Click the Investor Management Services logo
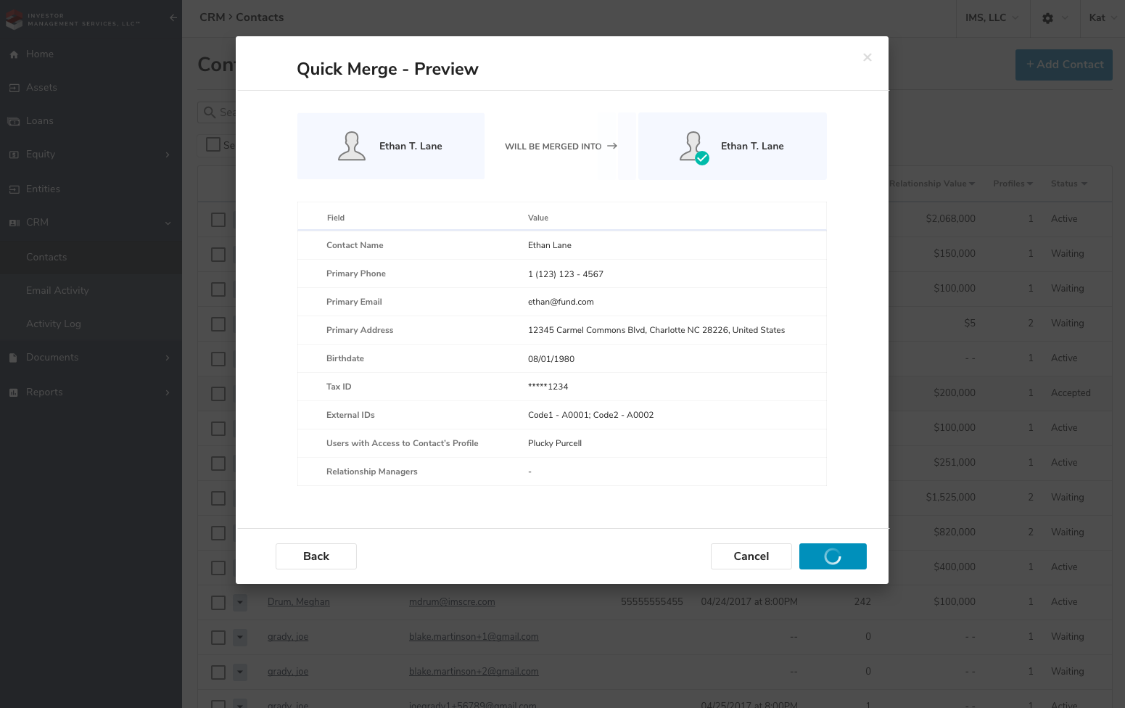The height and width of the screenshot is (708, 1125). [73, 20]
